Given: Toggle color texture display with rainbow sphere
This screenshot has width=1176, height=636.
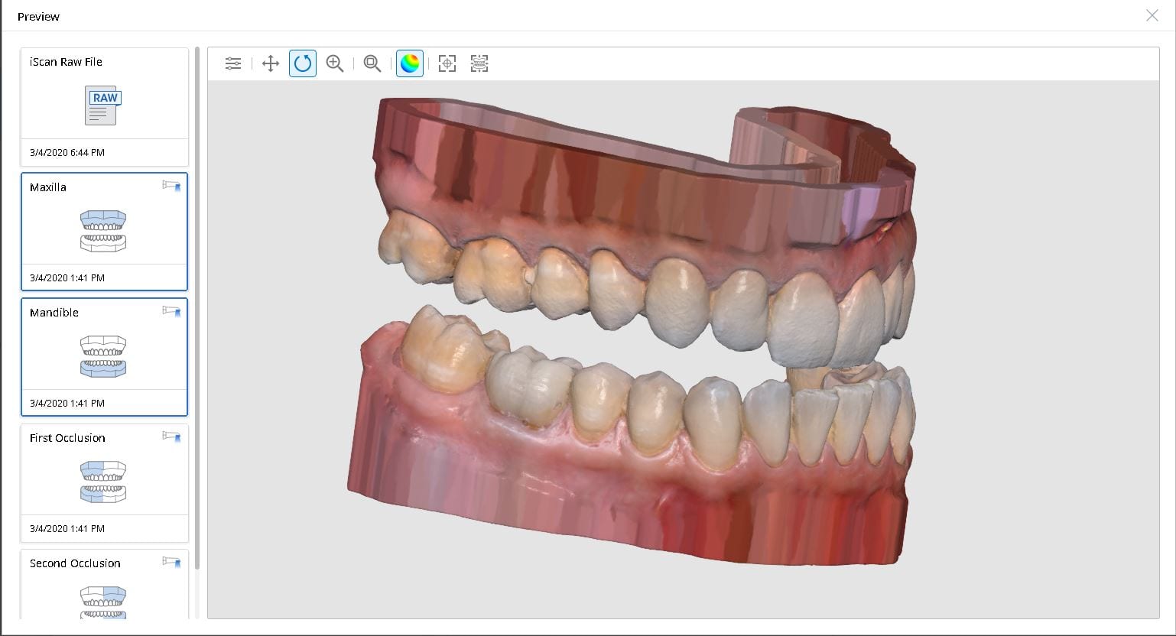Looking at the screenshot, I should [409, 63].
